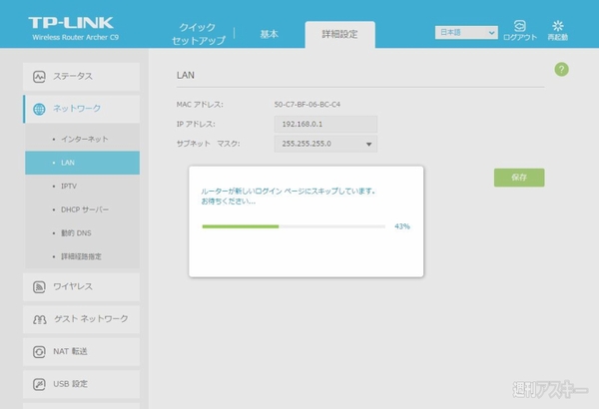
Task: Click the Wireless signal icon
Action: [x=39, y=286]
